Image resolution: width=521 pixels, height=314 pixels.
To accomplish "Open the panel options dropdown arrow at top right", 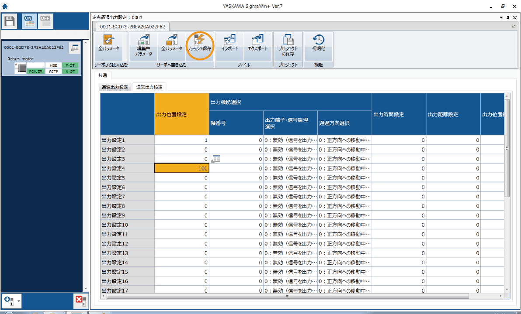I will (501, 17).
